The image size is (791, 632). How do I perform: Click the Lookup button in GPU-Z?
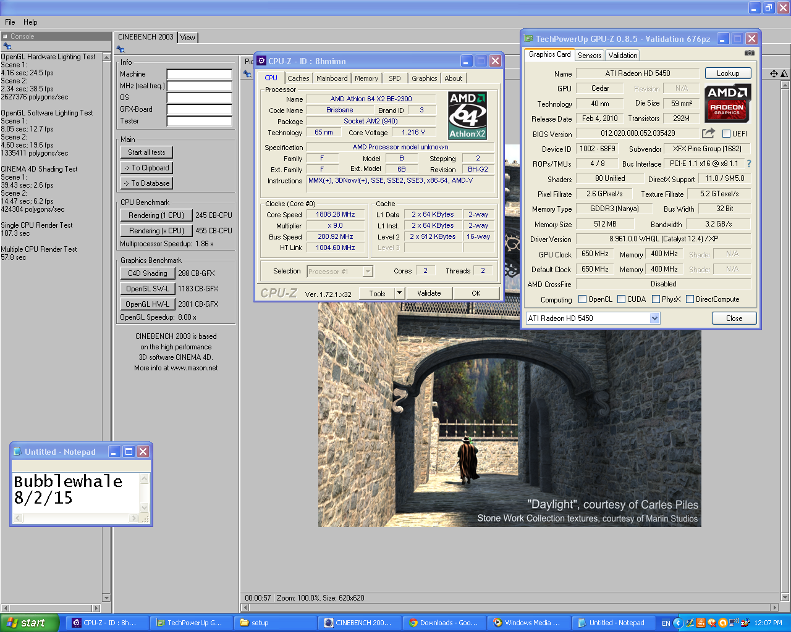coord(727,73)
